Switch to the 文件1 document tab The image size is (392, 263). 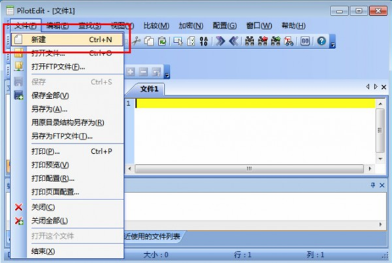click(149, 89)
